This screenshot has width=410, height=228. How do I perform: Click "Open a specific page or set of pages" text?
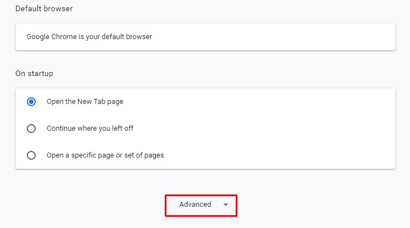(105, 155)
